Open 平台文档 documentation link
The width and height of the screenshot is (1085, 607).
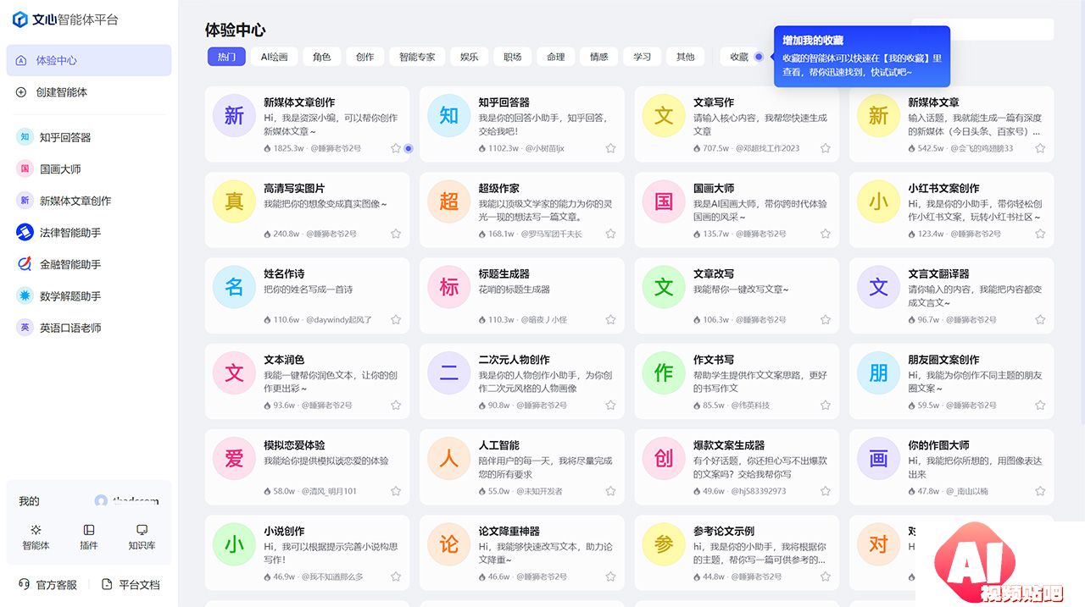click(x=131, y=585)
